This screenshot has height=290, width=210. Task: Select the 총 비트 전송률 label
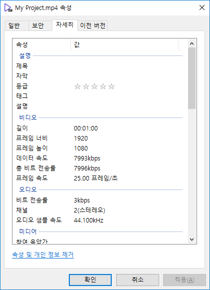(36, 168)
